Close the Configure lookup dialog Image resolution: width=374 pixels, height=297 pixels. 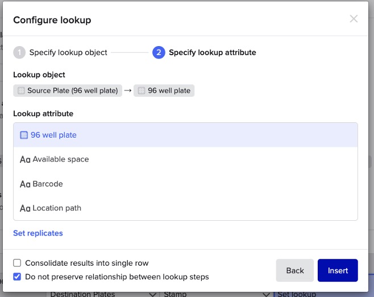[354, 19]
